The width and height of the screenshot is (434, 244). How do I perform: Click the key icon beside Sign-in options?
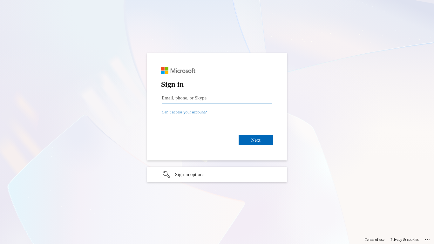[166, 174]
